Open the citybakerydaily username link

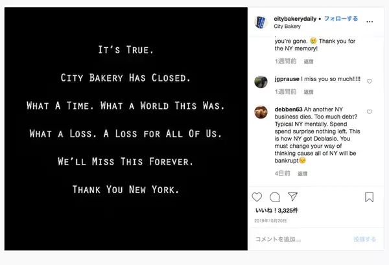pos(296,19)
